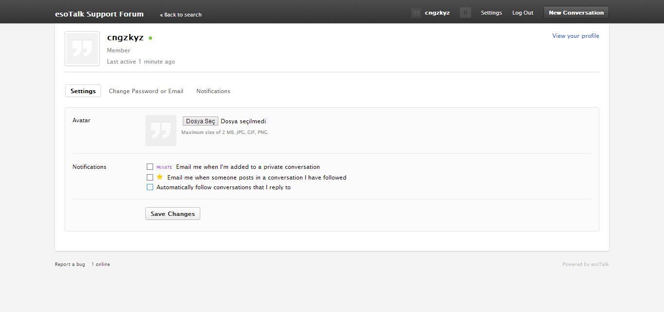Image resolution: width=664 pixels, height=312 pixels.
Task: Open the Report a bug link
Action: point(70,264)
